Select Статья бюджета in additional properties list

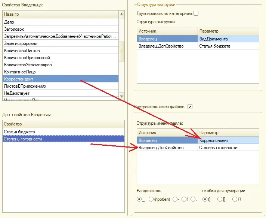click(x=64, y=132)
